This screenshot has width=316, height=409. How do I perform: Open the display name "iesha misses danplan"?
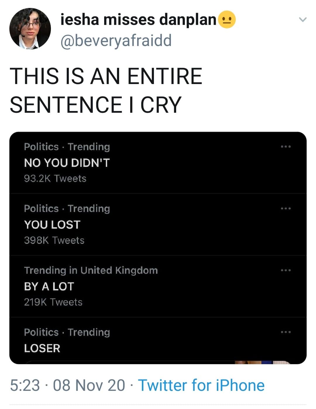click(x=138, y=20)
